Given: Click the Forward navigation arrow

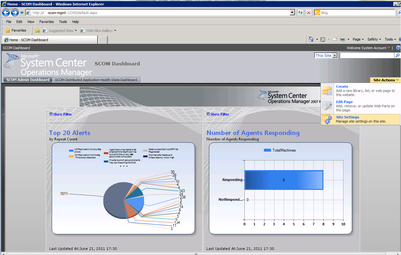Looking at the screenshot, I should click(x=14, y=12).
